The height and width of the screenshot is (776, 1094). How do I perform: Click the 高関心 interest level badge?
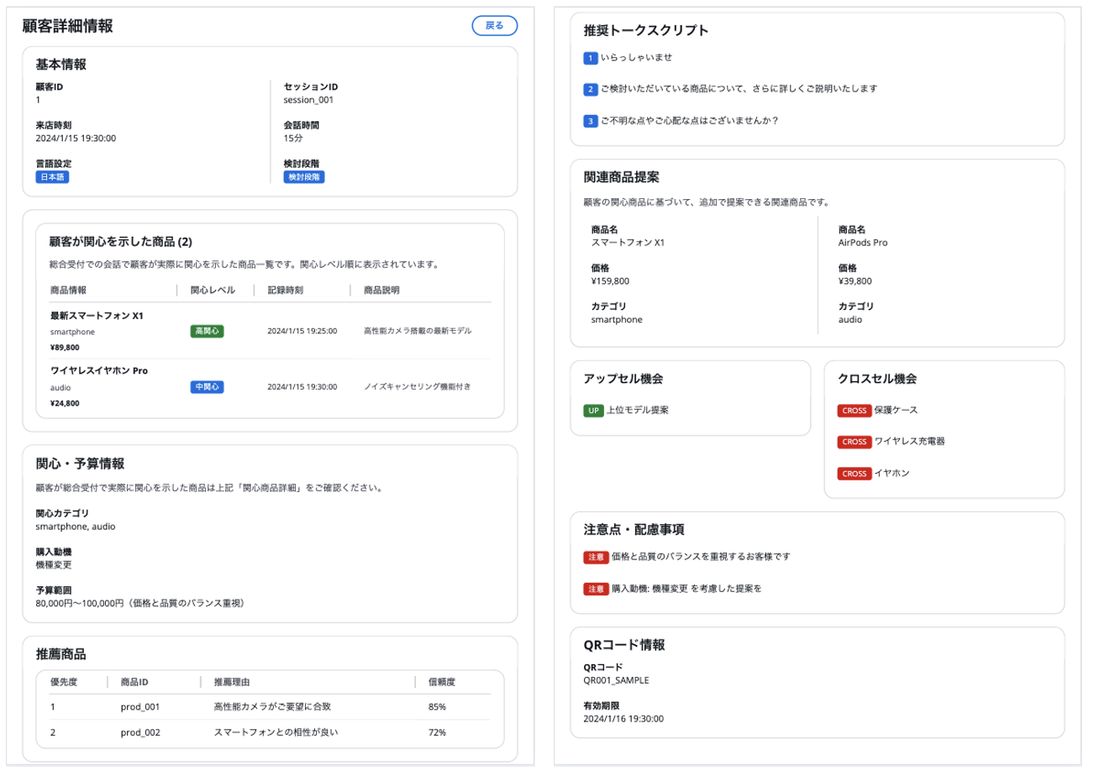207,331
